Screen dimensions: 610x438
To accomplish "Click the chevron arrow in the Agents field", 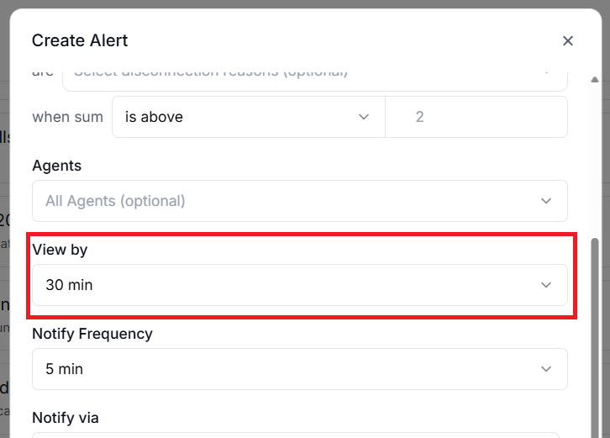I will [546, 201].
